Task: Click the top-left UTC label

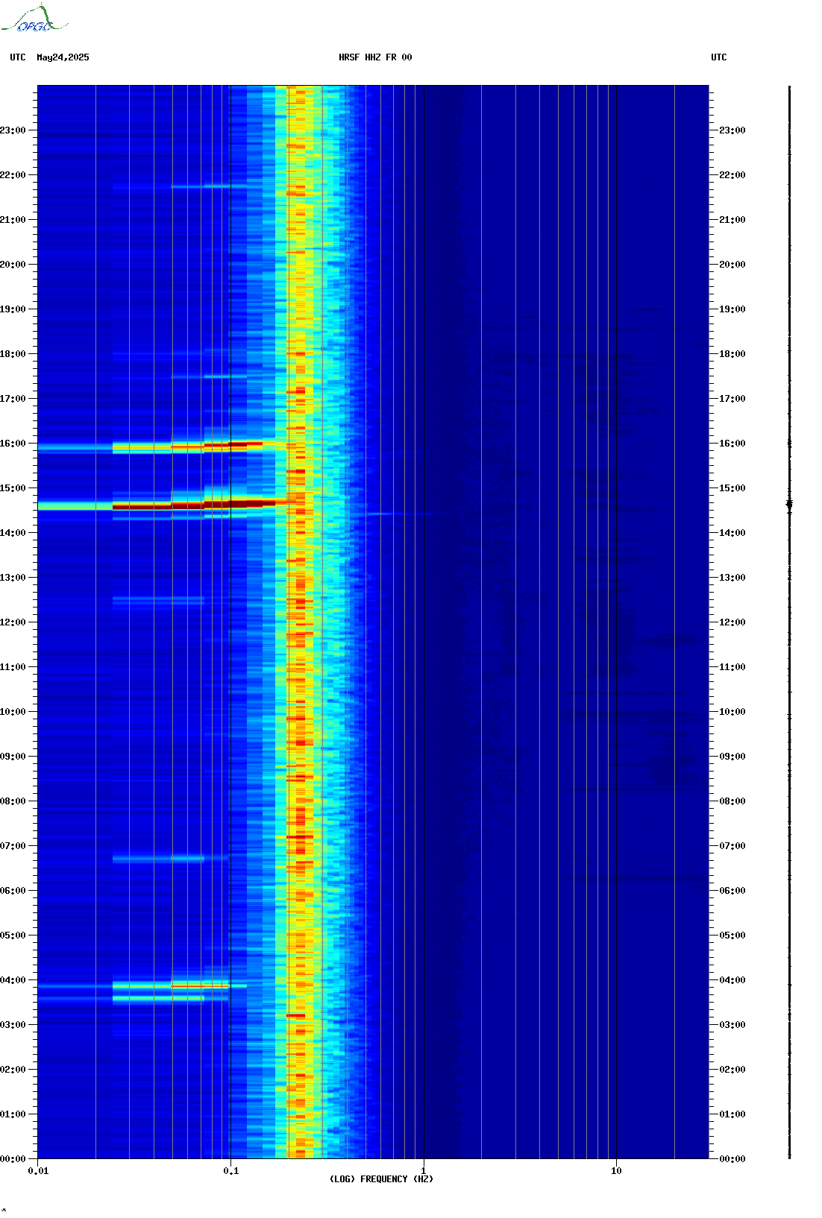Action: (18, 57)
